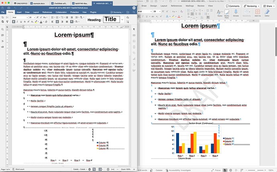
Task: Open ONLYOFFICE left sidebar find icon
Action: pyautogui.click(x=2, y=30)
